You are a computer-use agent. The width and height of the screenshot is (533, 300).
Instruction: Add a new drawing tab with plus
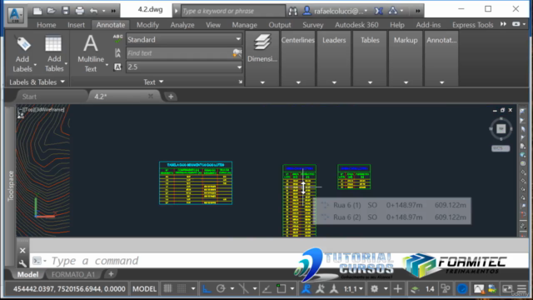click(x=171, y=97)
